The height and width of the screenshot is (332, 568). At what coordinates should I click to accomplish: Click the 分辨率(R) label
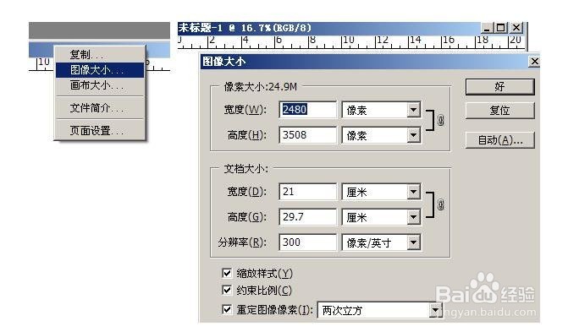coord(242,242)
